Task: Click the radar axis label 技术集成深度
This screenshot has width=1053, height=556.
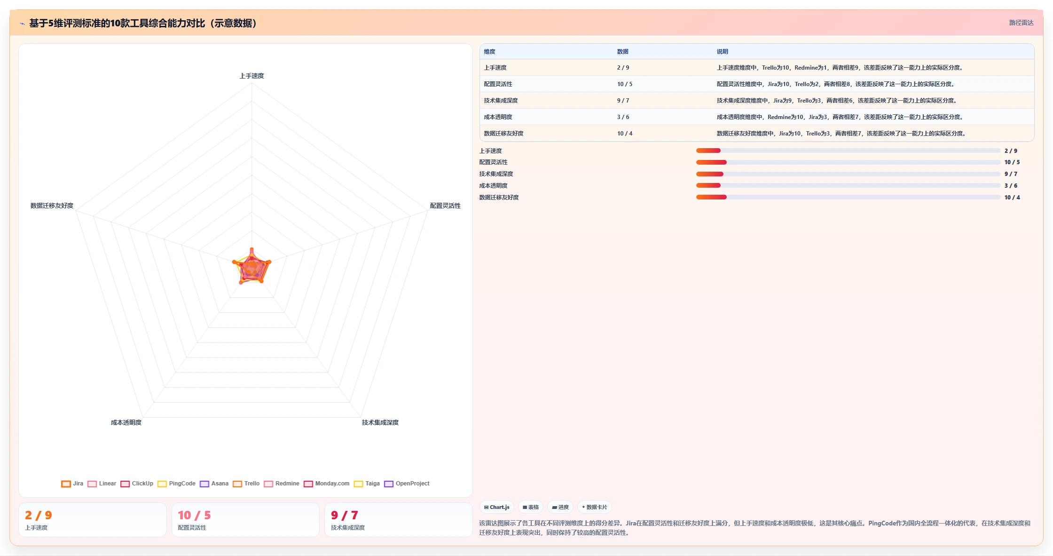Action: tap(380, 422)
